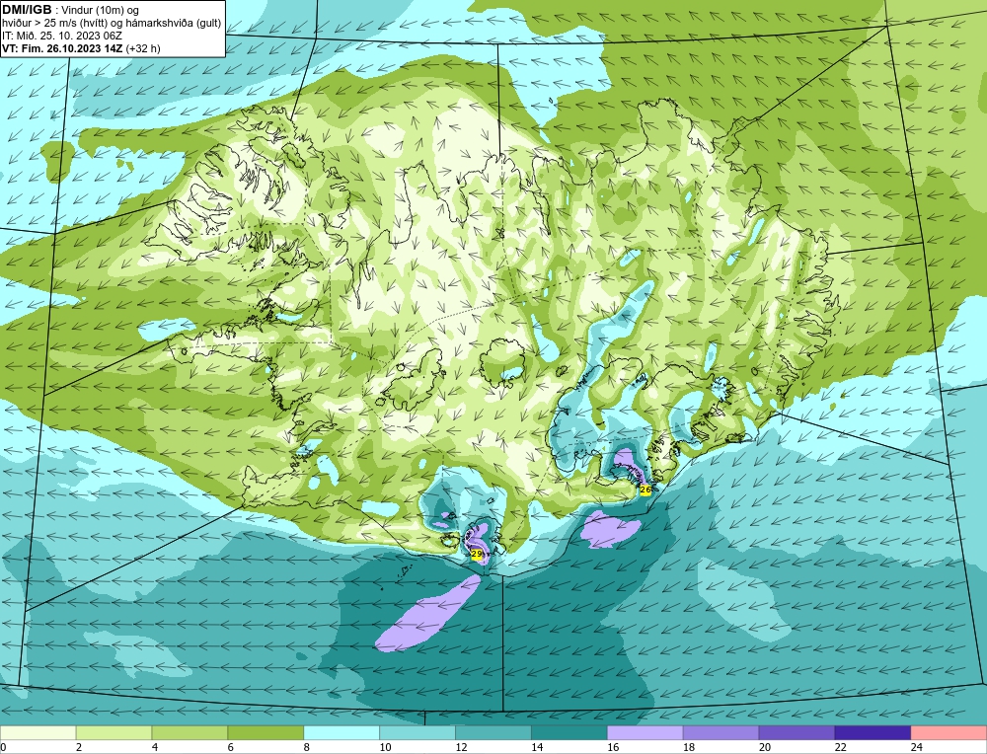Select the 16–18 m/s lavender legend swatch
987x754 pixels.
coord(645,733)
